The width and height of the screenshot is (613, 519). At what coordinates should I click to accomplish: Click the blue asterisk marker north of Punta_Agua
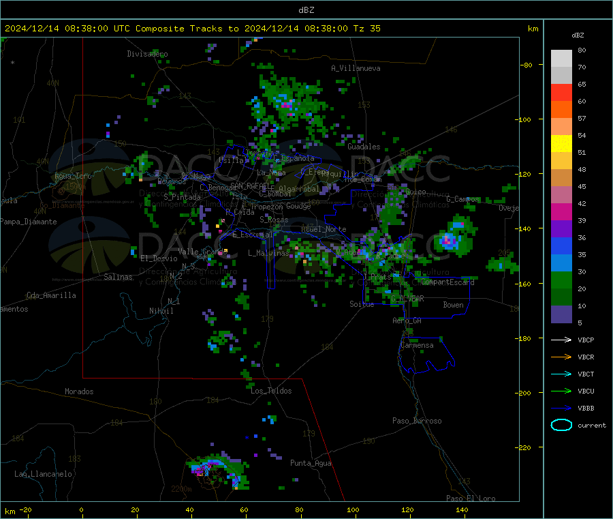pos(247,438)
